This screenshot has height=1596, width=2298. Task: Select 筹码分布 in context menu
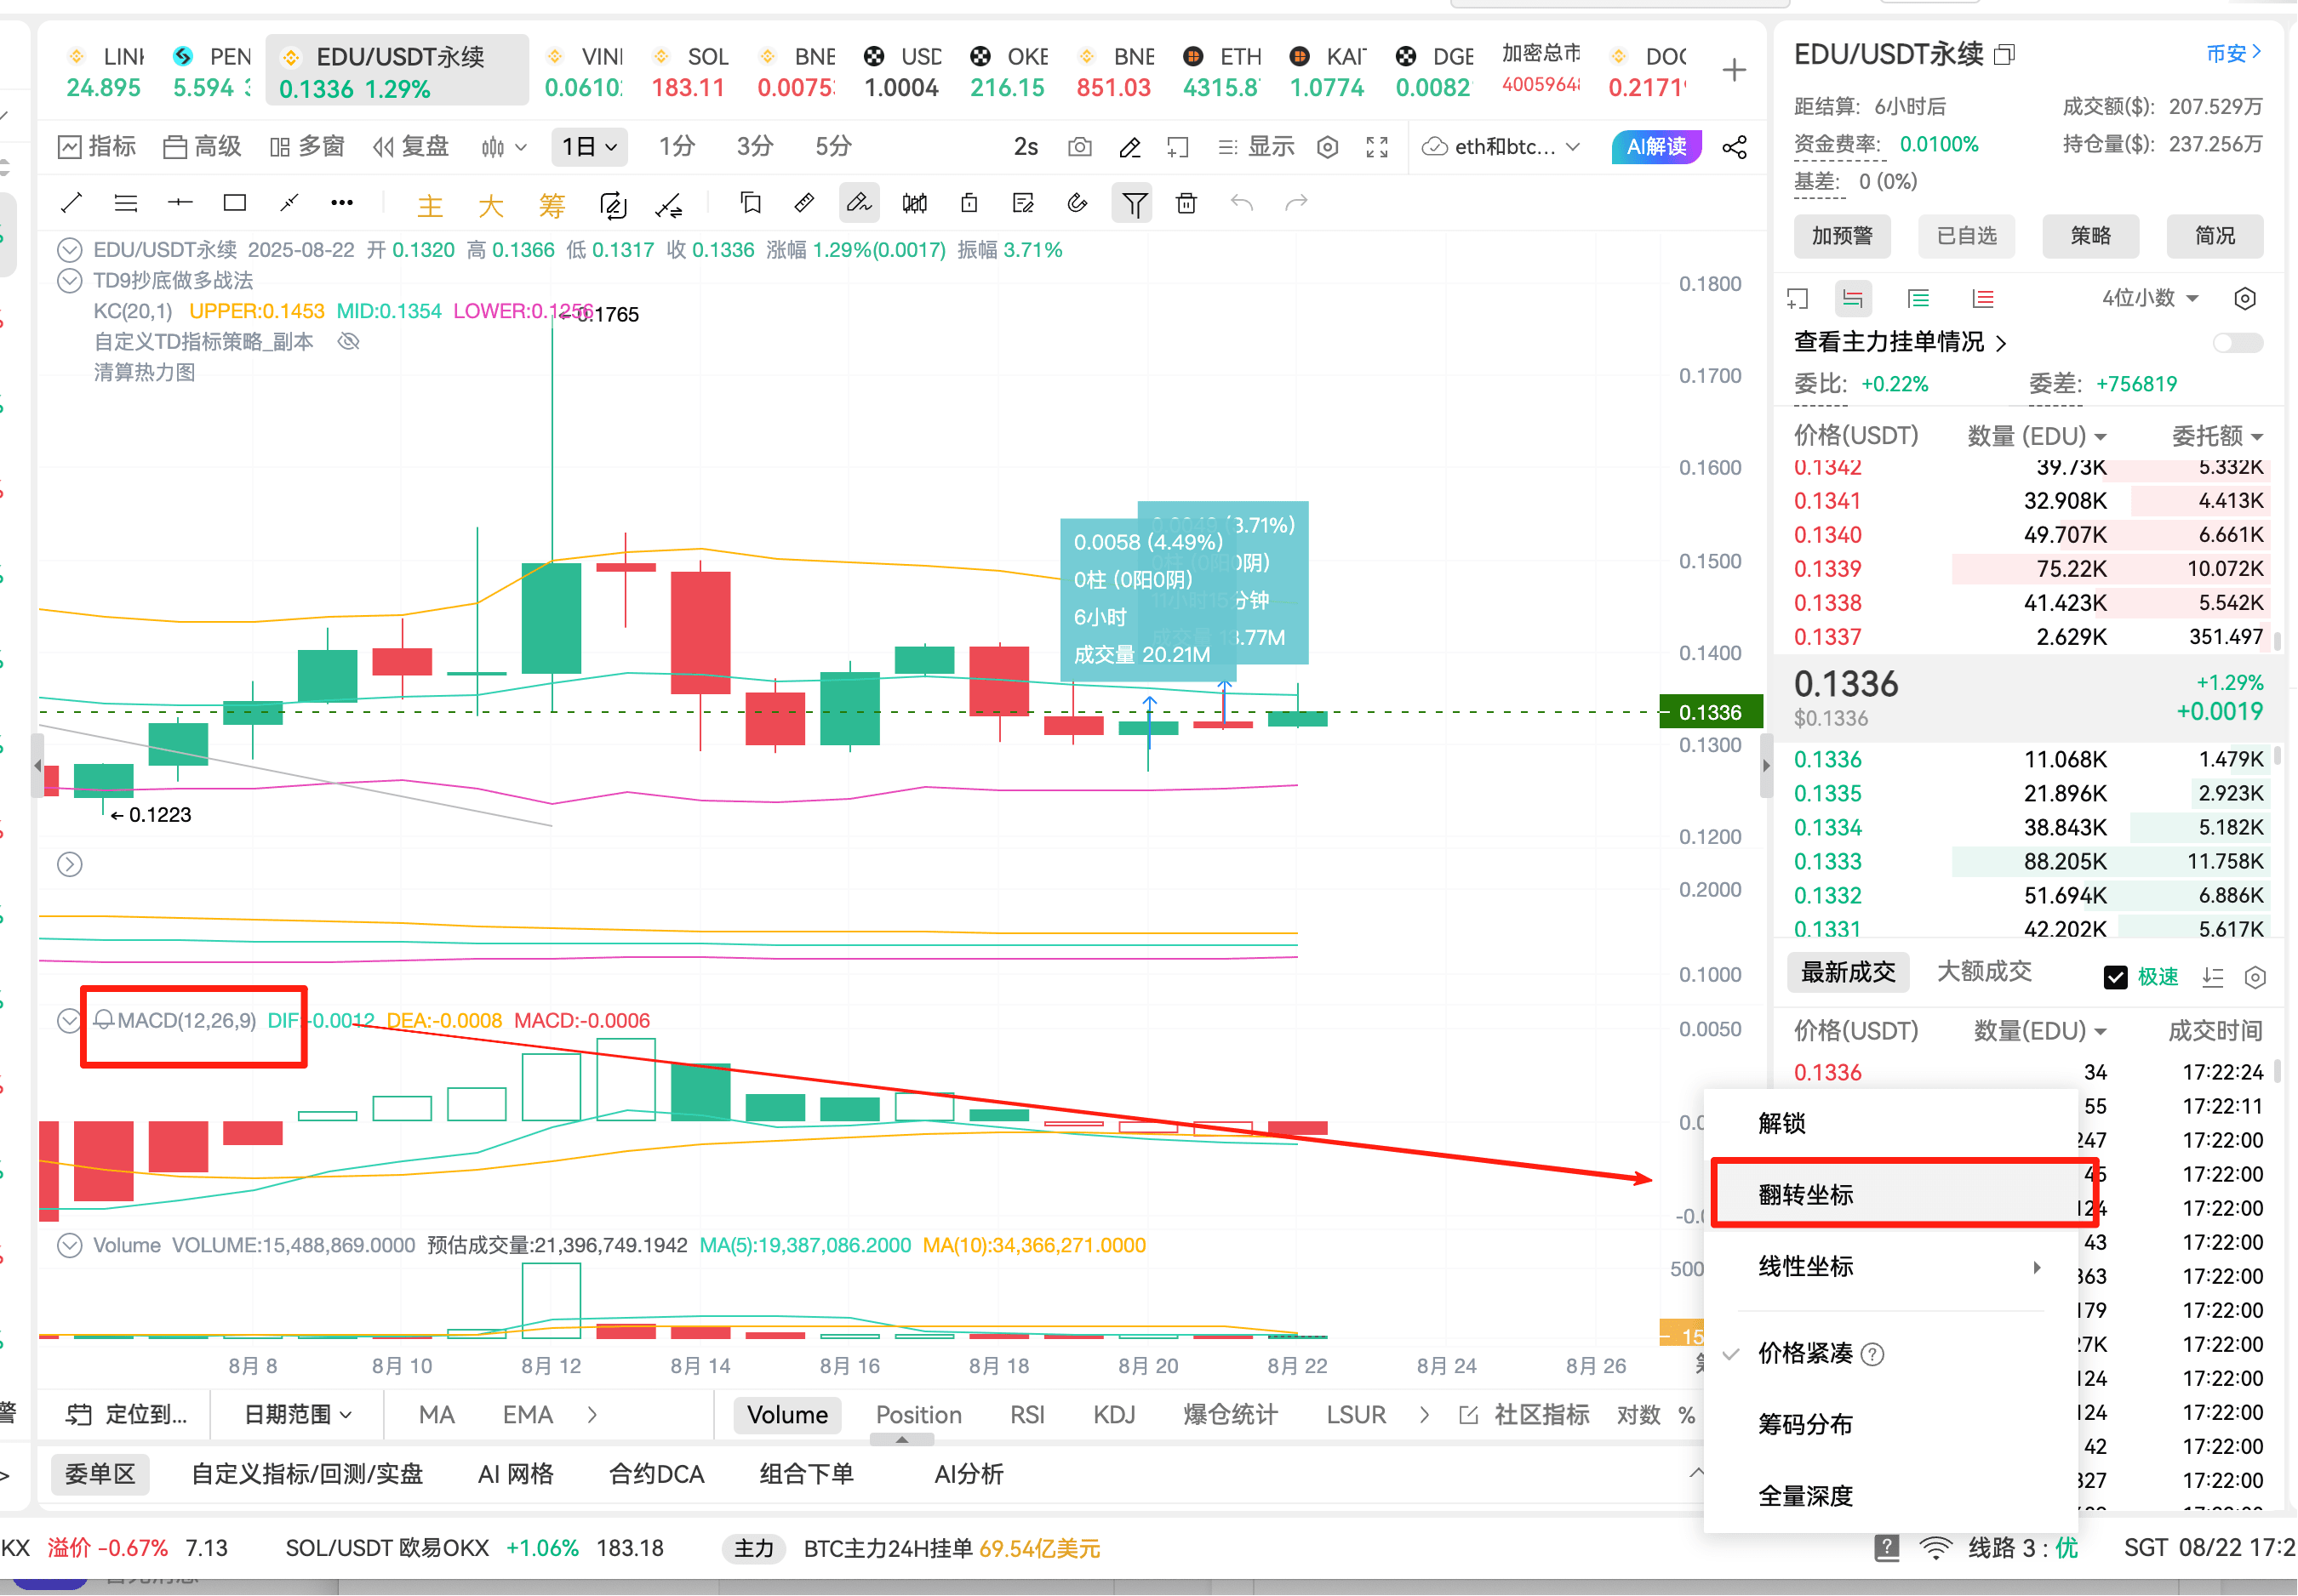click(x=1889, y=1425)
